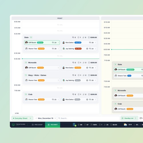Go to next day arrow
This screenshot has width=143, height=143.
[x=55, y=118]
